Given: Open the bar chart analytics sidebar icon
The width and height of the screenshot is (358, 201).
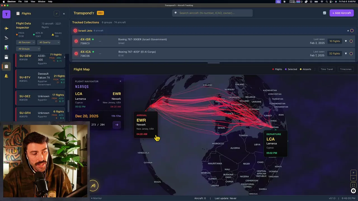Looking at the screenshot, I should click(6, 47).
